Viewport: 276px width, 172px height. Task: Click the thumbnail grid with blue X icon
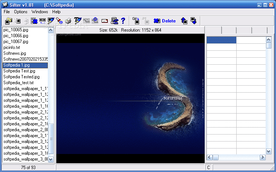click(34, 21)
